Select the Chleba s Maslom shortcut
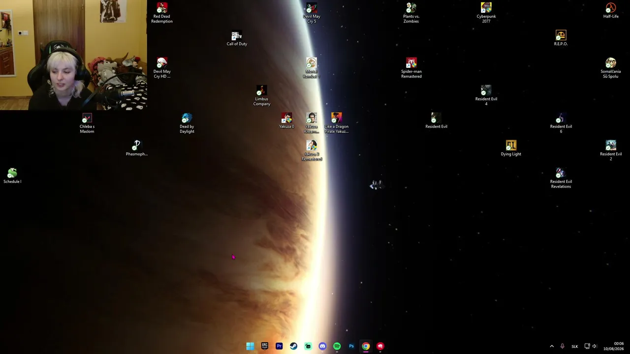 click(x=87, y=123)
